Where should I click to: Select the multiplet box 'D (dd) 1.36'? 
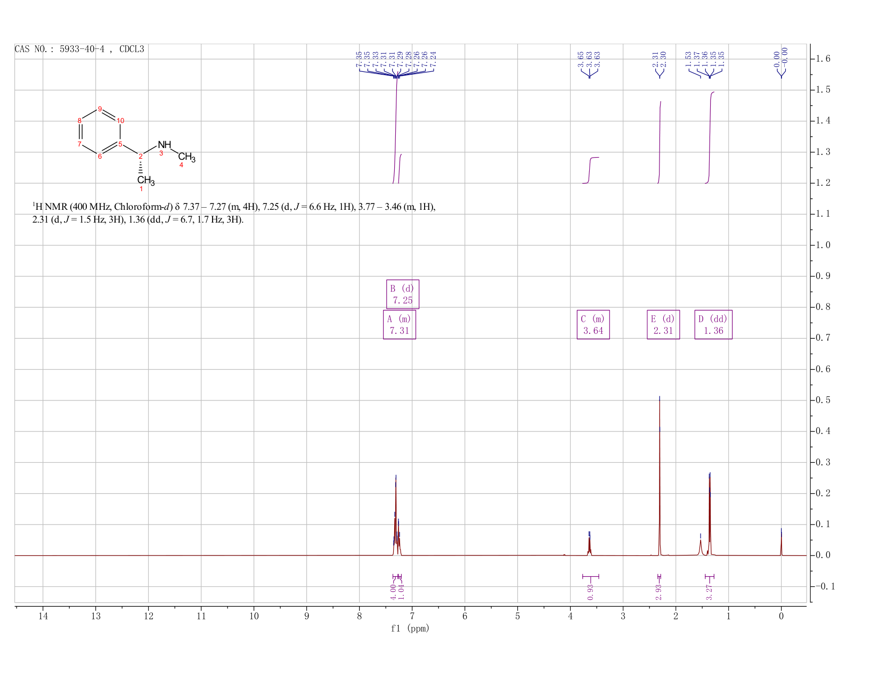tap(713, 324)
